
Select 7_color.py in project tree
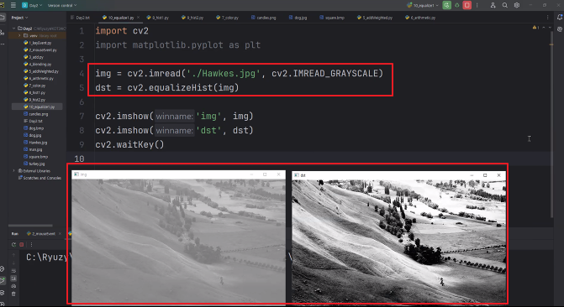34,86
